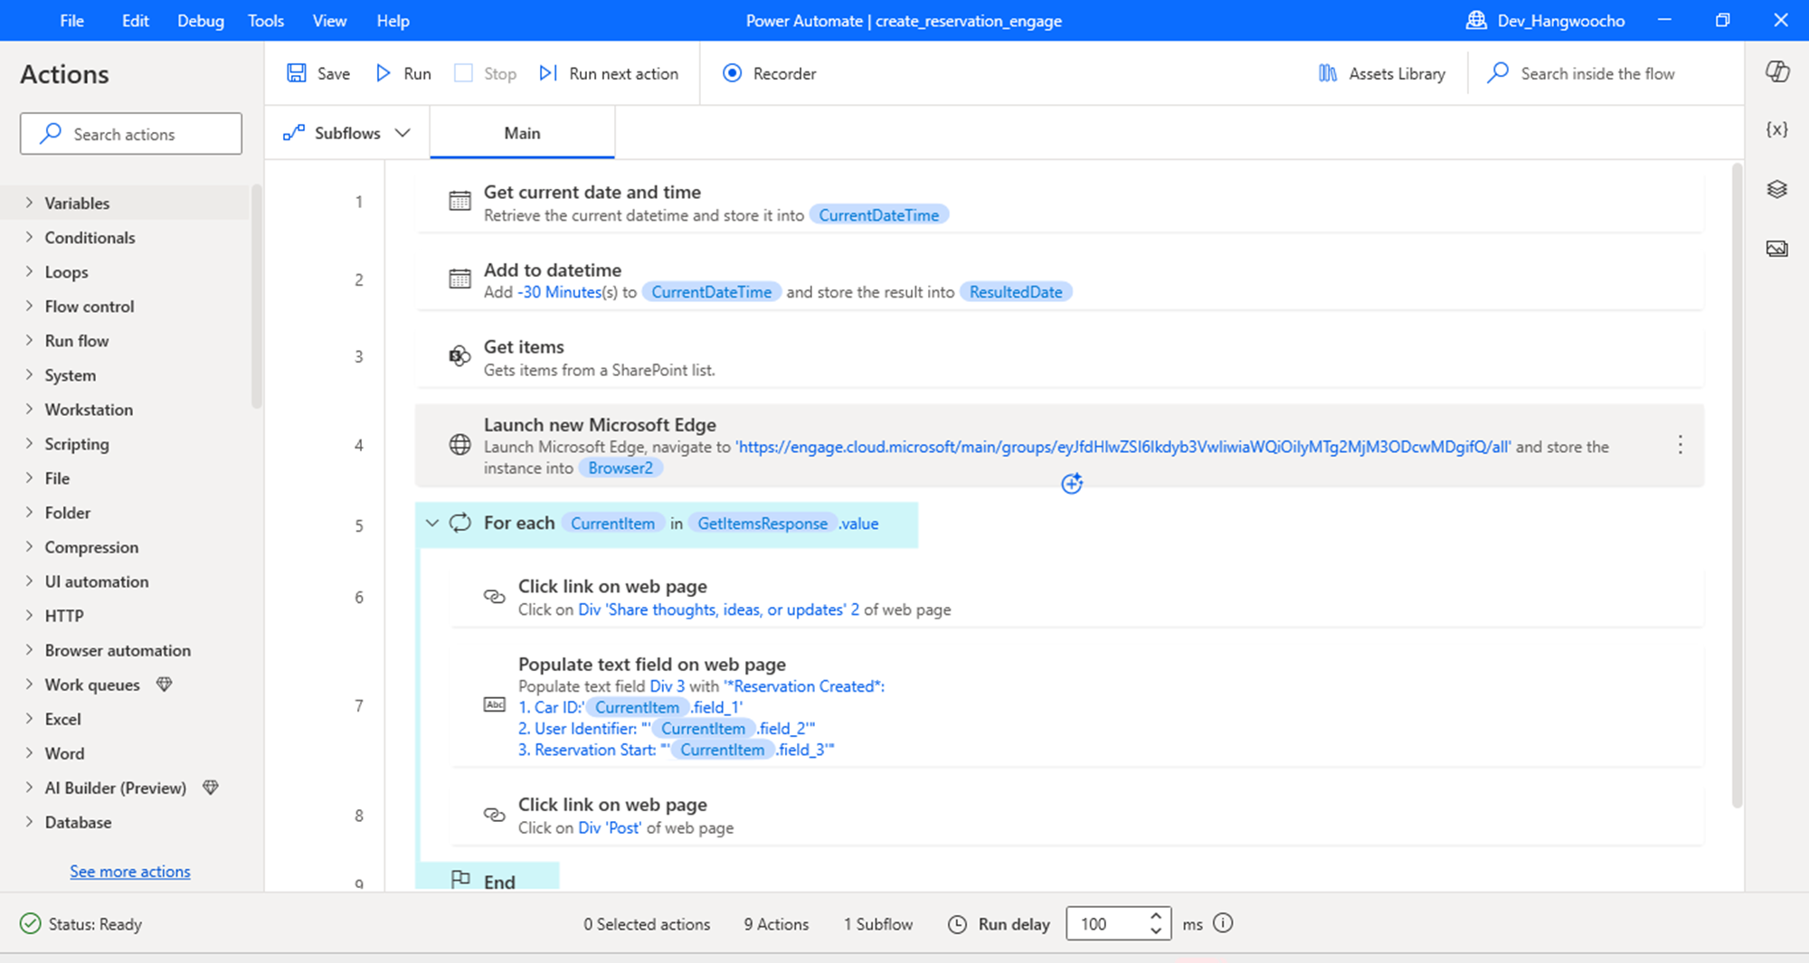
Task: Start the Recorder
Action: [x=769, y=73]
